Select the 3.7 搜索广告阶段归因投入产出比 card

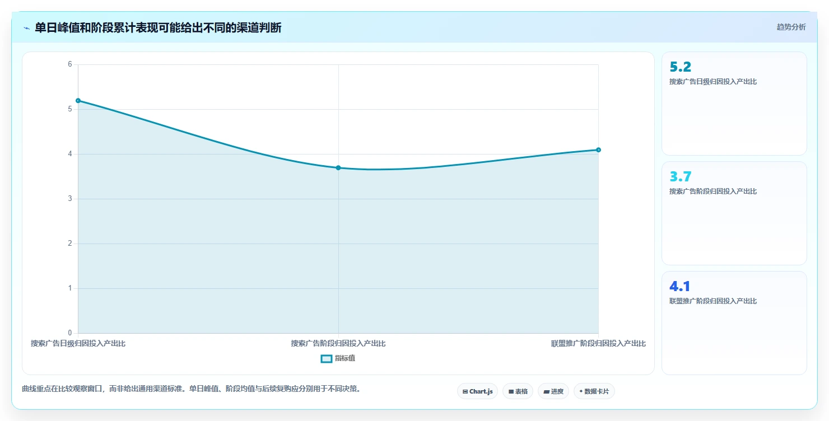[x=734, y=213]
